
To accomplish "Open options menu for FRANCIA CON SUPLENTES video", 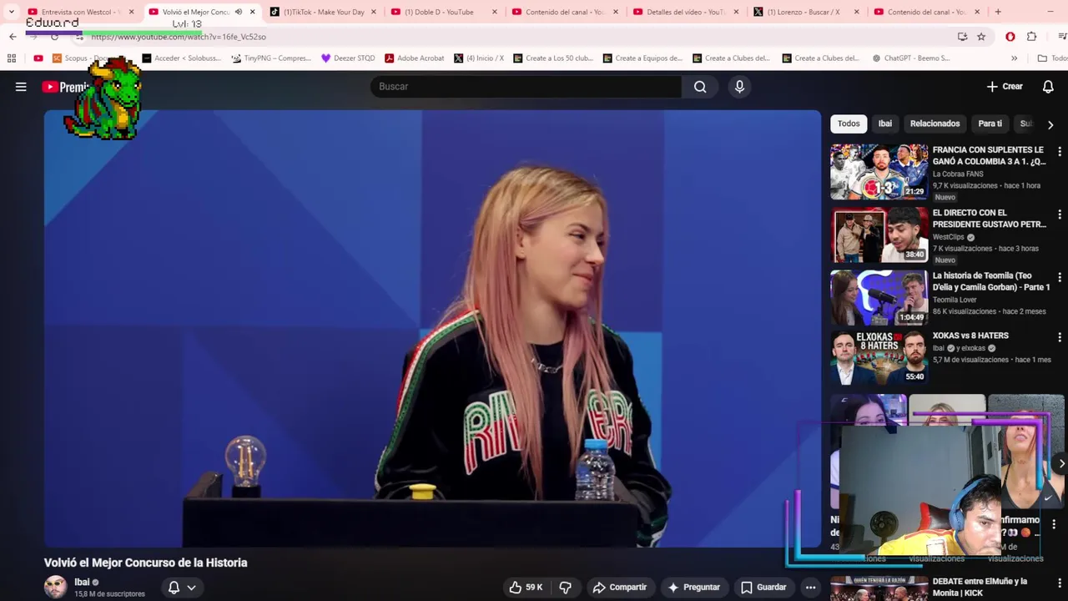I will 1059,152.
